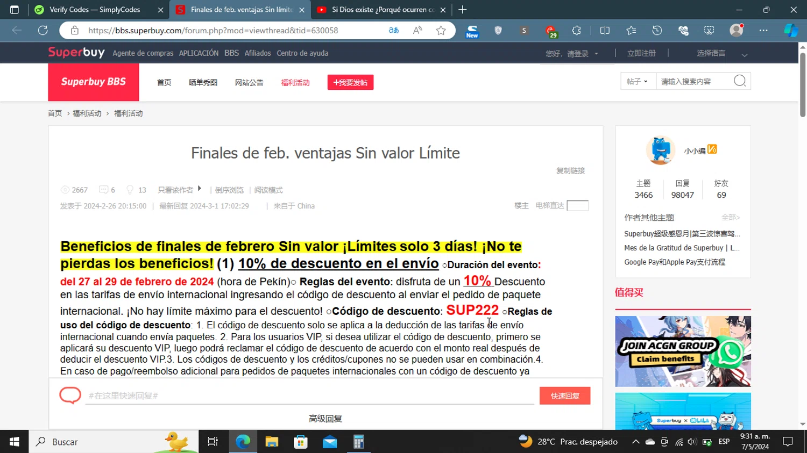Open the Favorites list icon
The image size is (807, 453).
pyautogui.click(x=631, y=31)
